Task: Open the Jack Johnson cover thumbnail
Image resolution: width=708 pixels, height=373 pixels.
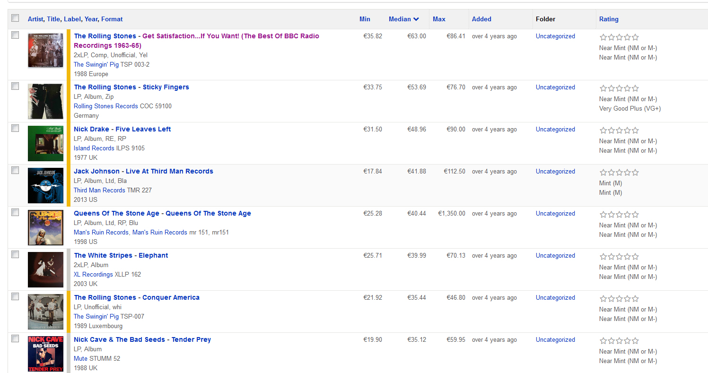Action: click(45, 186)
